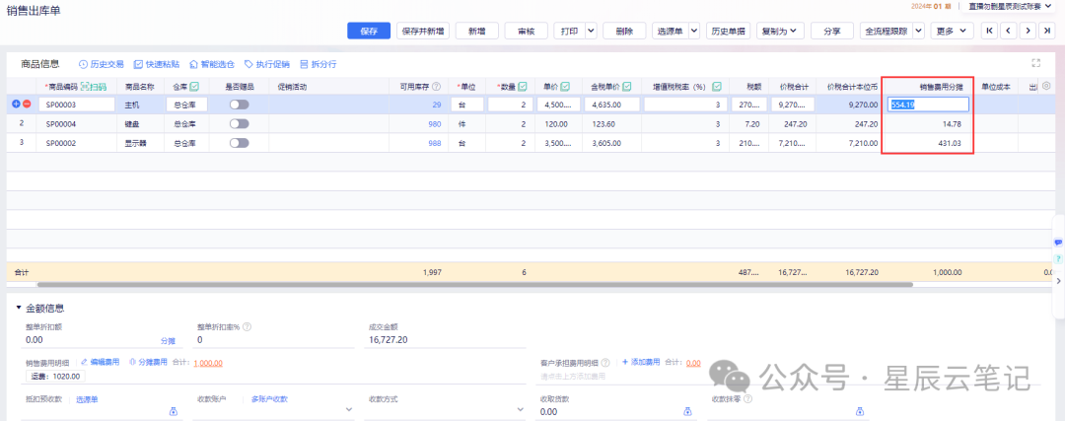
Task: Click the 销售费用分摊 input showing 554.19
Action: (x=927, y=104)
